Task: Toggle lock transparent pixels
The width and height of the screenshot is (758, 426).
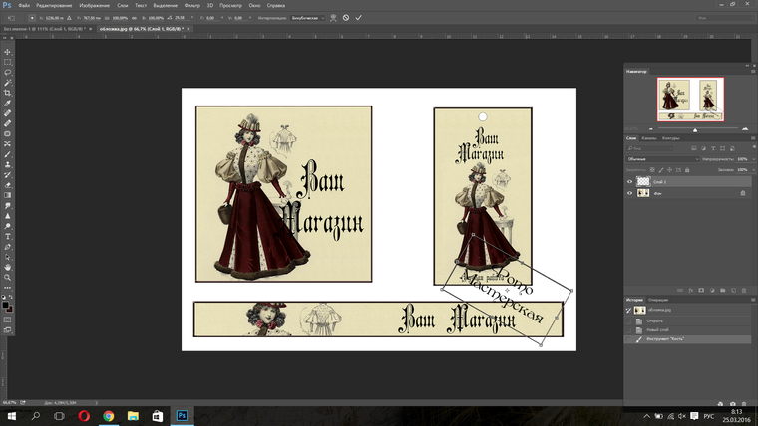Action: click(x=652, y=170)
